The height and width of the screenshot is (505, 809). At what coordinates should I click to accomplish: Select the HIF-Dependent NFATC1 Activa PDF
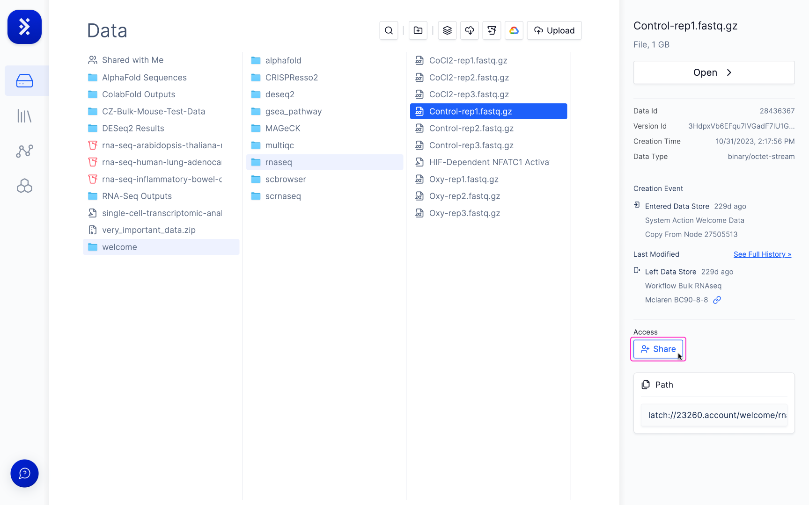[x=488, y=162]
